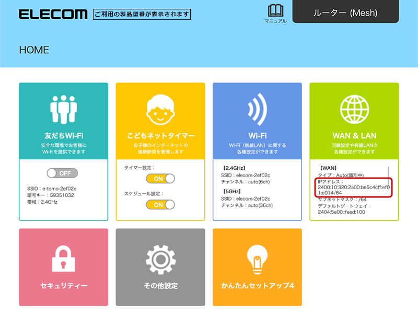
Task: Click the HOME page heading
Action: coord(34,50)
